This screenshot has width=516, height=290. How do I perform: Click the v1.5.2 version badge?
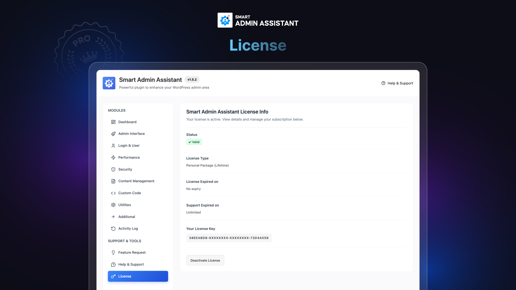coord(192,80)
